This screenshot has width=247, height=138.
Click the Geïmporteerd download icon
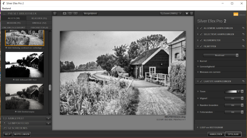click(5, 123)
